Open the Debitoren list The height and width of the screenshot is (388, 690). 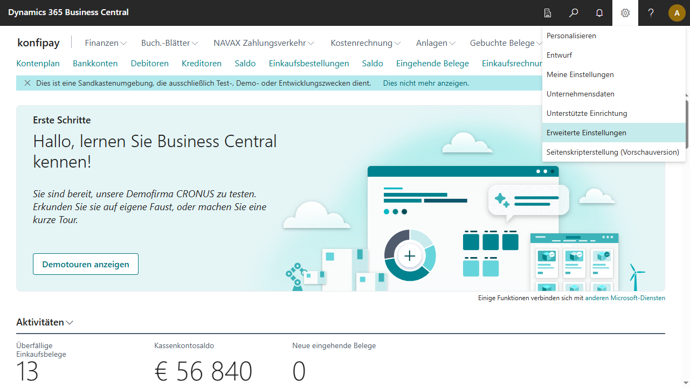(150, 64)
